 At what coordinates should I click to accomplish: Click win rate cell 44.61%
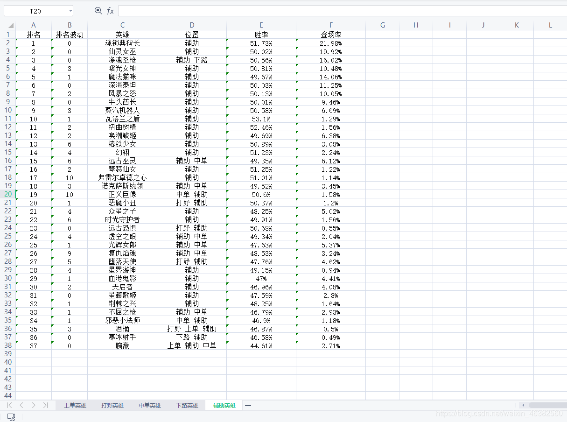[x=261, y=345]
